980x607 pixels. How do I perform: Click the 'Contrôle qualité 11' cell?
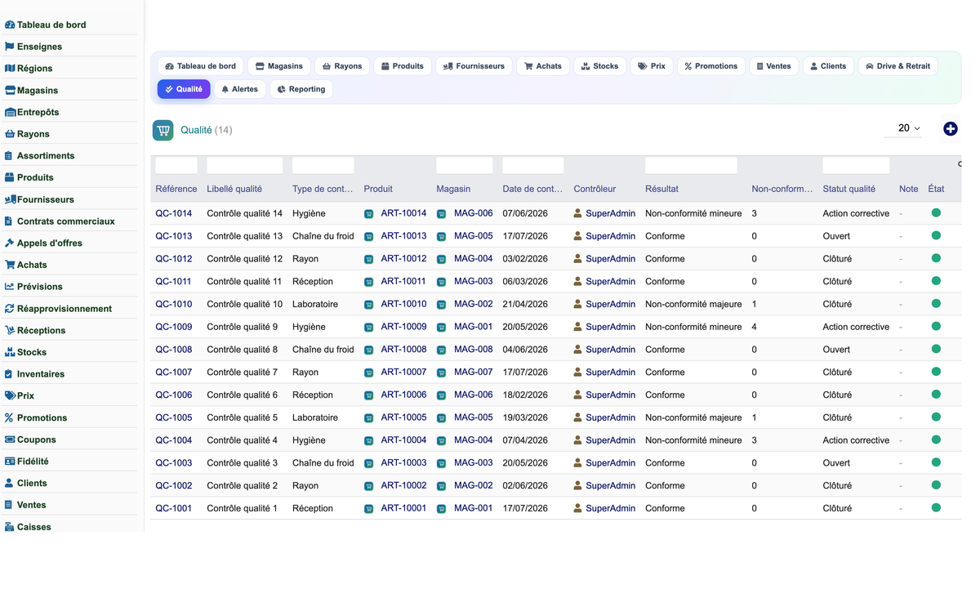(244, 281)
